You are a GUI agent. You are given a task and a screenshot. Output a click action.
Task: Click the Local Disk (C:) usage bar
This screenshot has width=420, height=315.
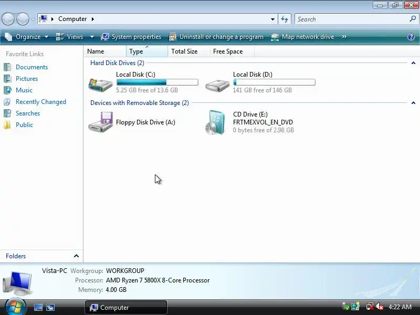click(x=157, y=82)
